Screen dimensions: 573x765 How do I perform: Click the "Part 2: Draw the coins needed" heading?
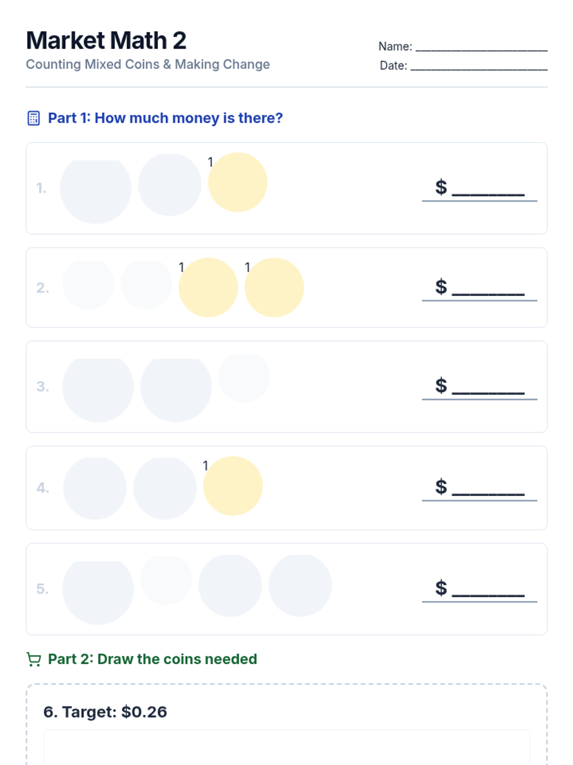coord(152,659)
